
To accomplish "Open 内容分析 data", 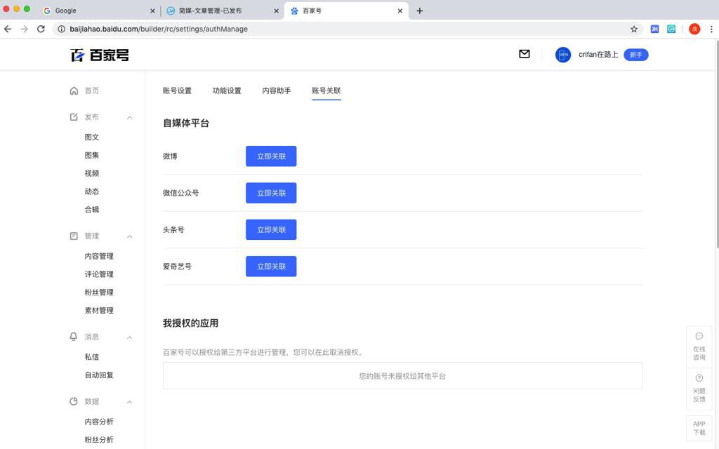I will (99, 422).
